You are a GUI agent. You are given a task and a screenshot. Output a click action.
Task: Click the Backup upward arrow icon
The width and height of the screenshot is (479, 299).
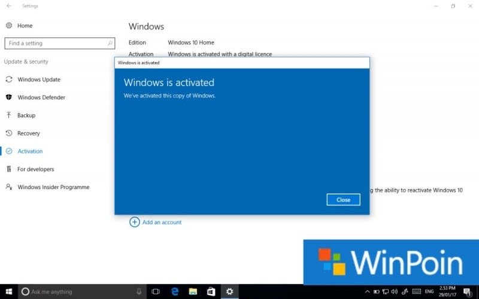[x=8, y=115]
